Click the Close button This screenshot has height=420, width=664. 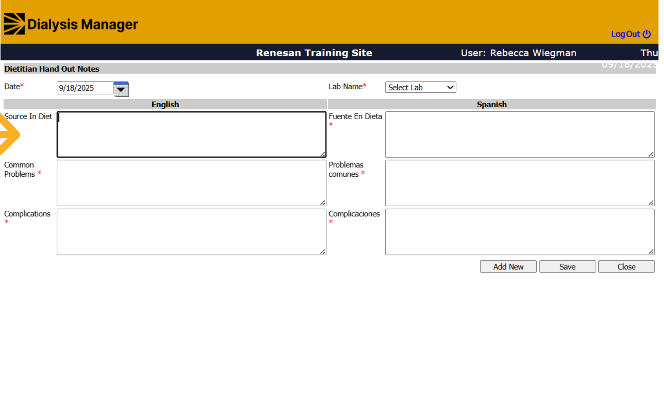626,267
